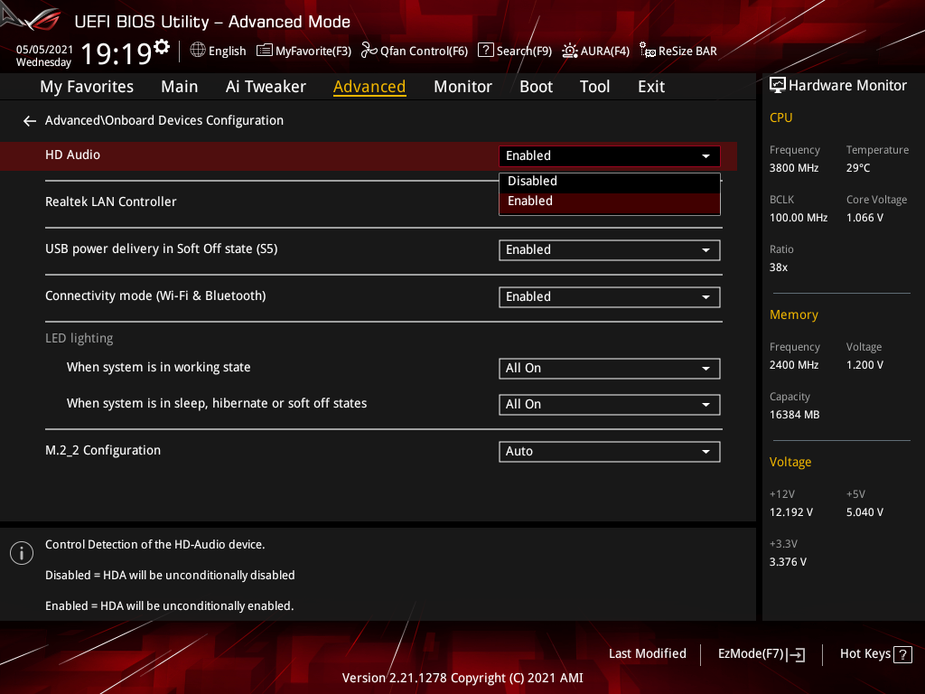Switch to the My Favorites tab
The width and height of the screenshot is (925, 694).
click(87, 87)
